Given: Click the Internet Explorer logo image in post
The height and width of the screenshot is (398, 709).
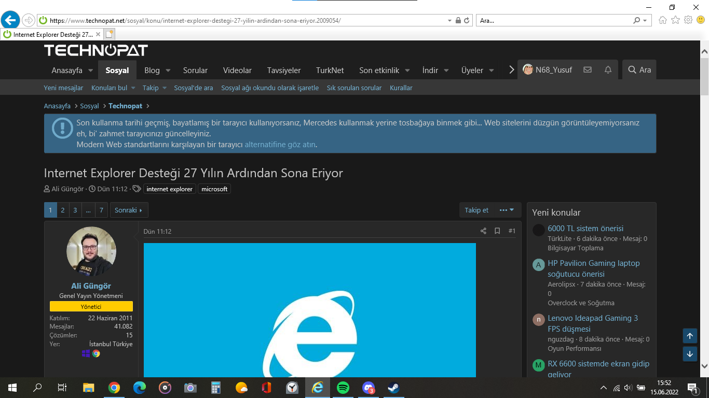Looking at the screenshot, I should point(310,310).
